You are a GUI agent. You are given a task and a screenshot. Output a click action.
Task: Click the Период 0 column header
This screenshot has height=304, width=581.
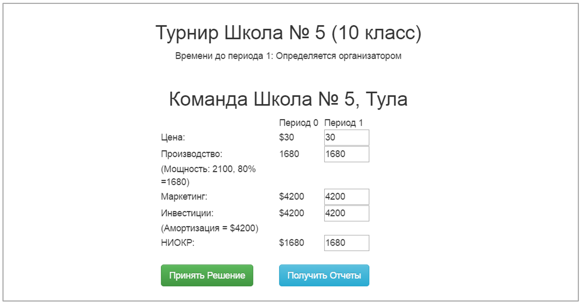tap(298, 123)
